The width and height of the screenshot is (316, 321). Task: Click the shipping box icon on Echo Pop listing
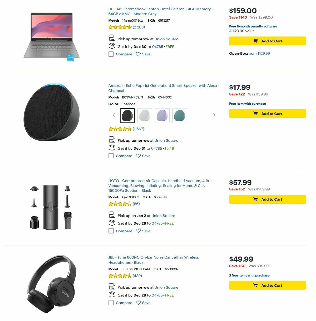(x=112, y=147)
